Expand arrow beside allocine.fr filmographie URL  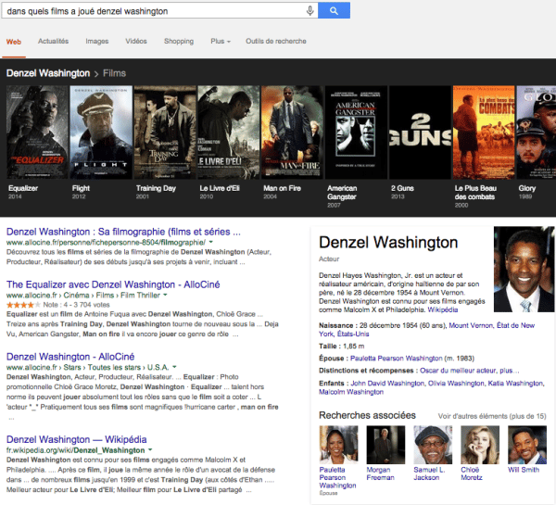tap(211, 242)
